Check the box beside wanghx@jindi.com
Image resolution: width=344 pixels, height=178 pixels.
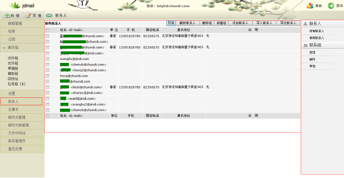pyautogui.click(x=48, y=59)
